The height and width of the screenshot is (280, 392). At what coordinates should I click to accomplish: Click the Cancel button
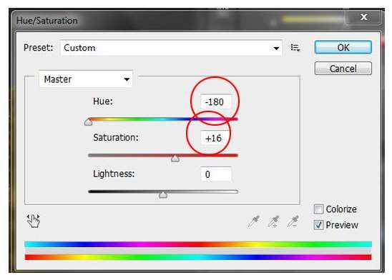coord(343,69)
